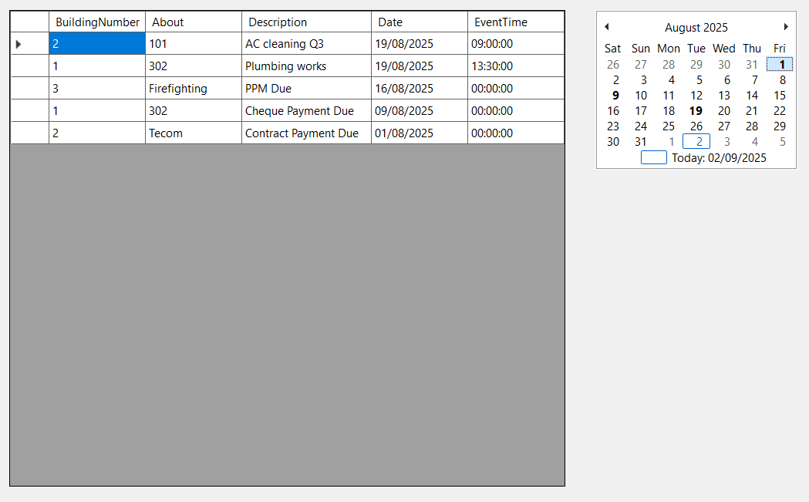This screenshot has width=809, height=502.
Task: Select August 19 in the calendar
Action: coord(696,111)
